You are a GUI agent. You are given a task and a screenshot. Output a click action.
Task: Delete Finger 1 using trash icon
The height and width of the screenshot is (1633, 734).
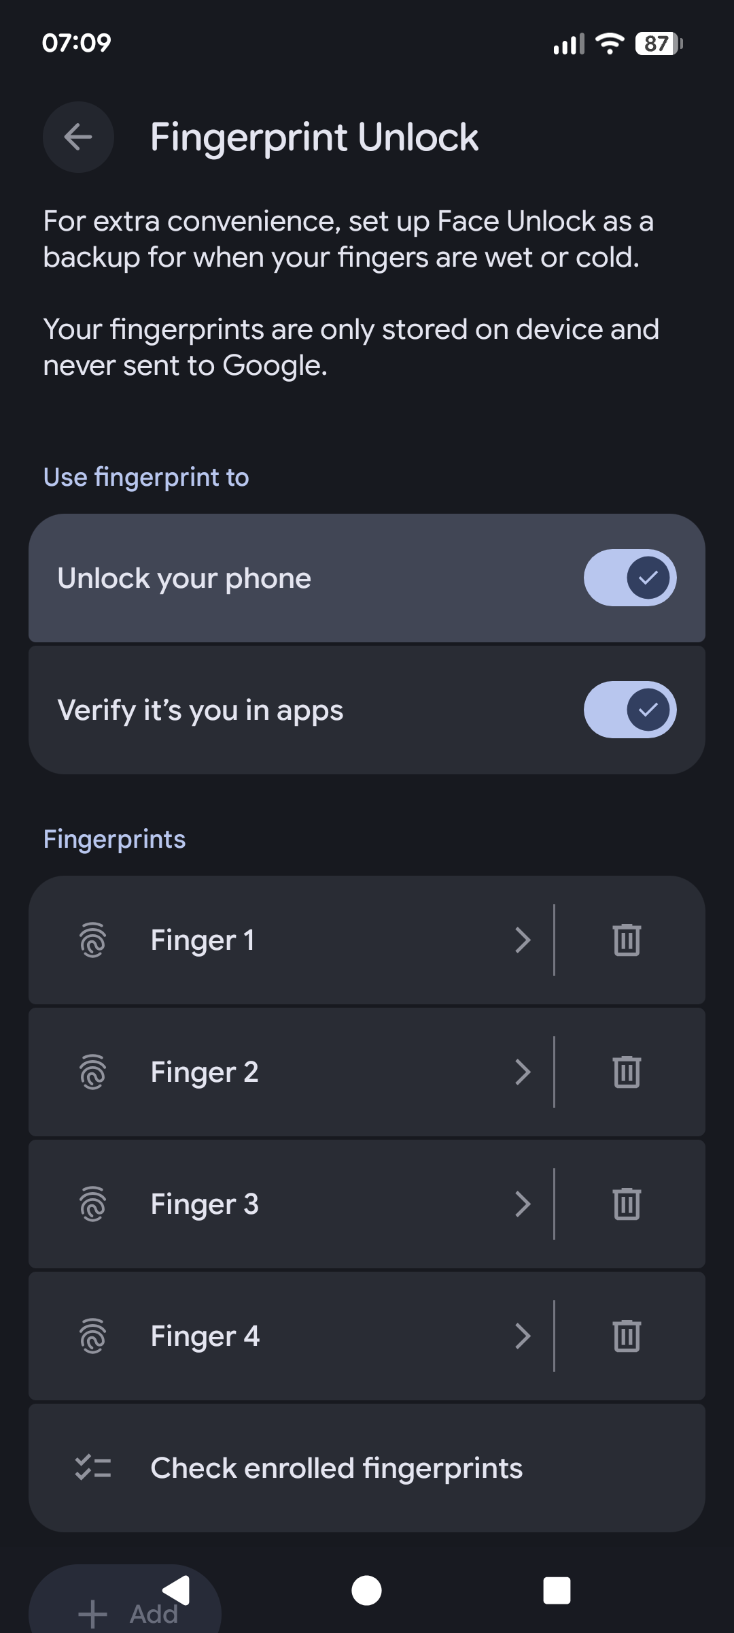pos(627,940)
